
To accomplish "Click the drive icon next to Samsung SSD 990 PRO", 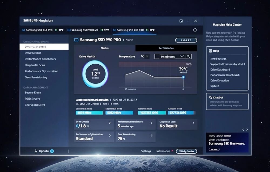I will (x=76, y=40).
